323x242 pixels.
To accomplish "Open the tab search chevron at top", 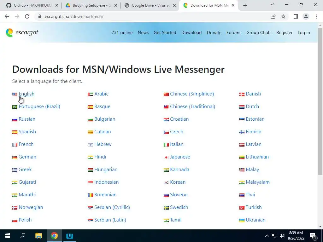I will pos(272,4).
